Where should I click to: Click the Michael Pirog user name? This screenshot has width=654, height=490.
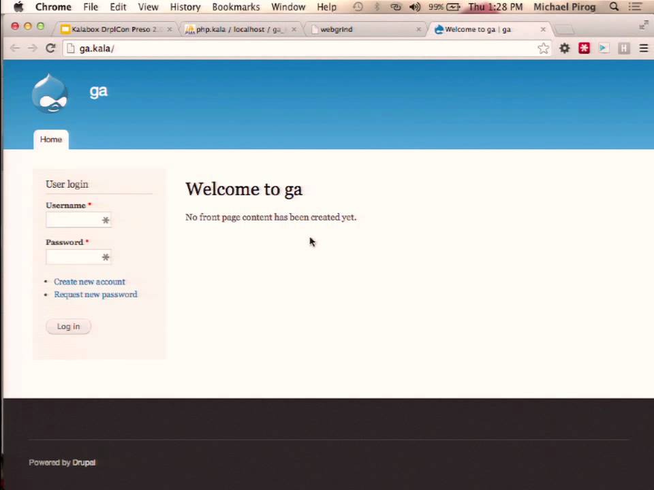click(564, 7)
